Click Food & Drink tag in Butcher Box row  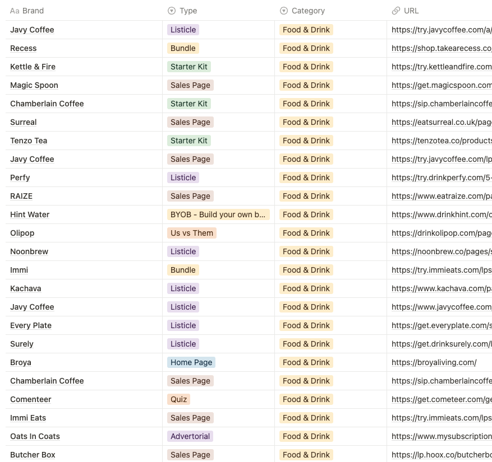click(x=306, y=455)
